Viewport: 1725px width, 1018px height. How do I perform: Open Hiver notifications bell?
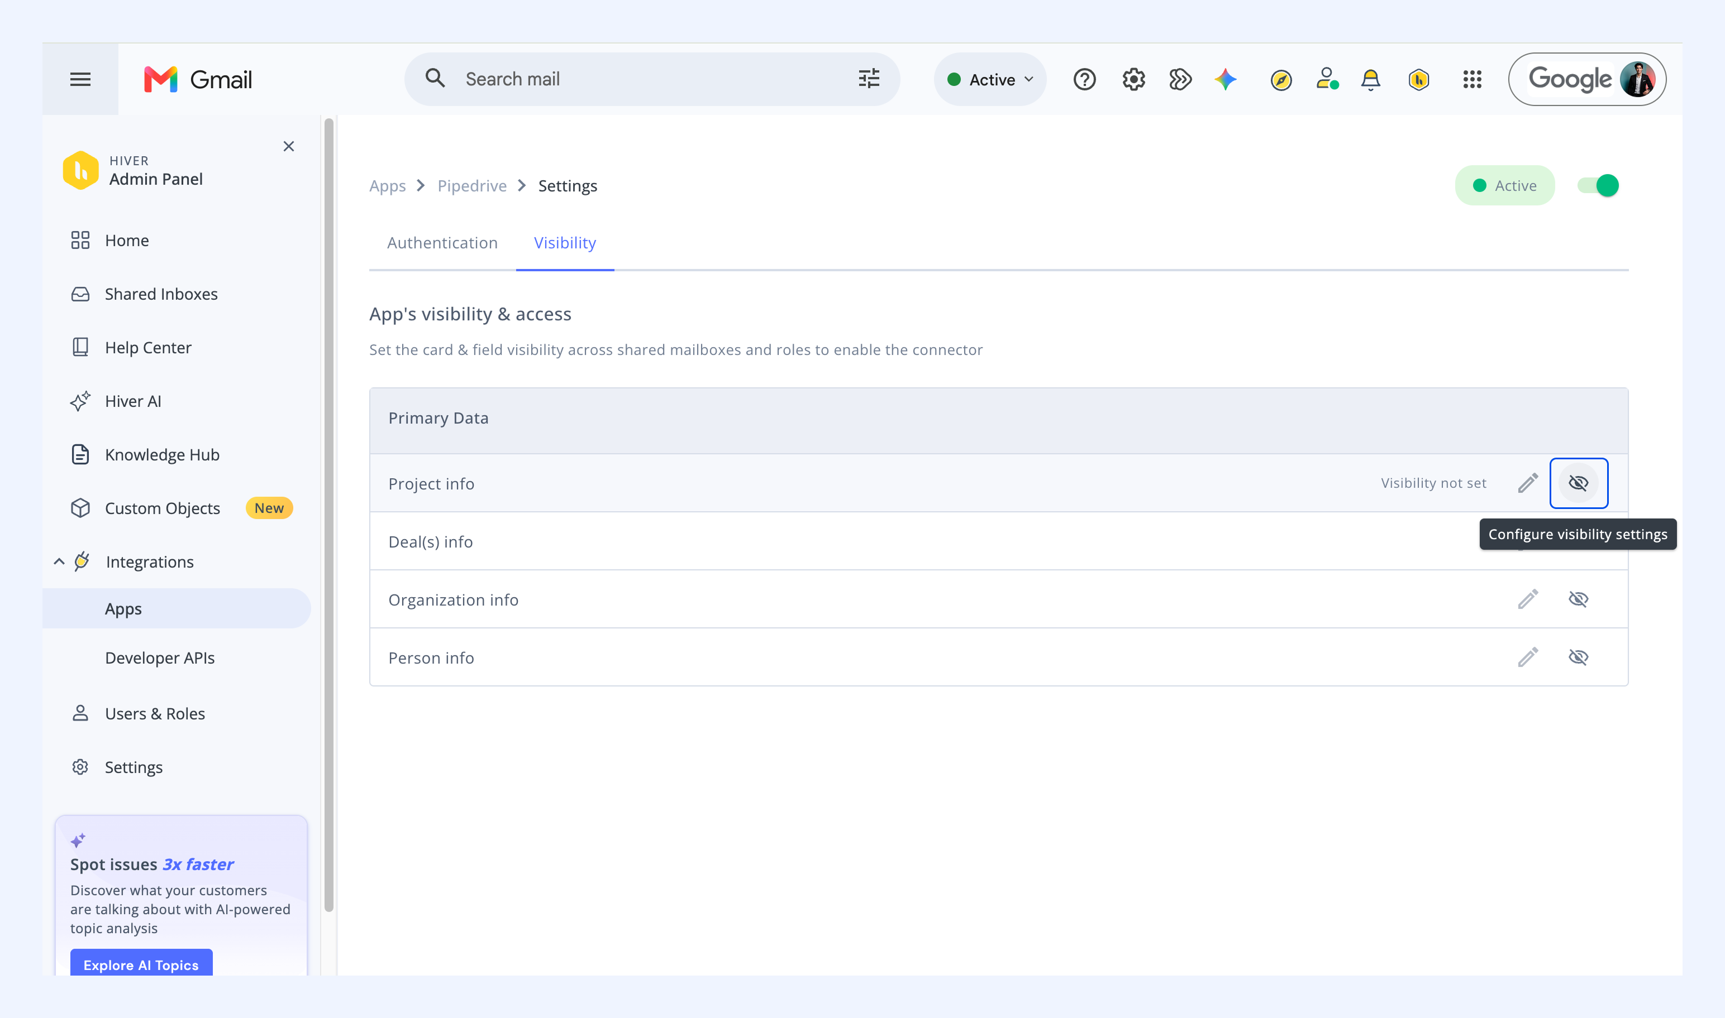pyautogui.click(x=1371, y=80)
